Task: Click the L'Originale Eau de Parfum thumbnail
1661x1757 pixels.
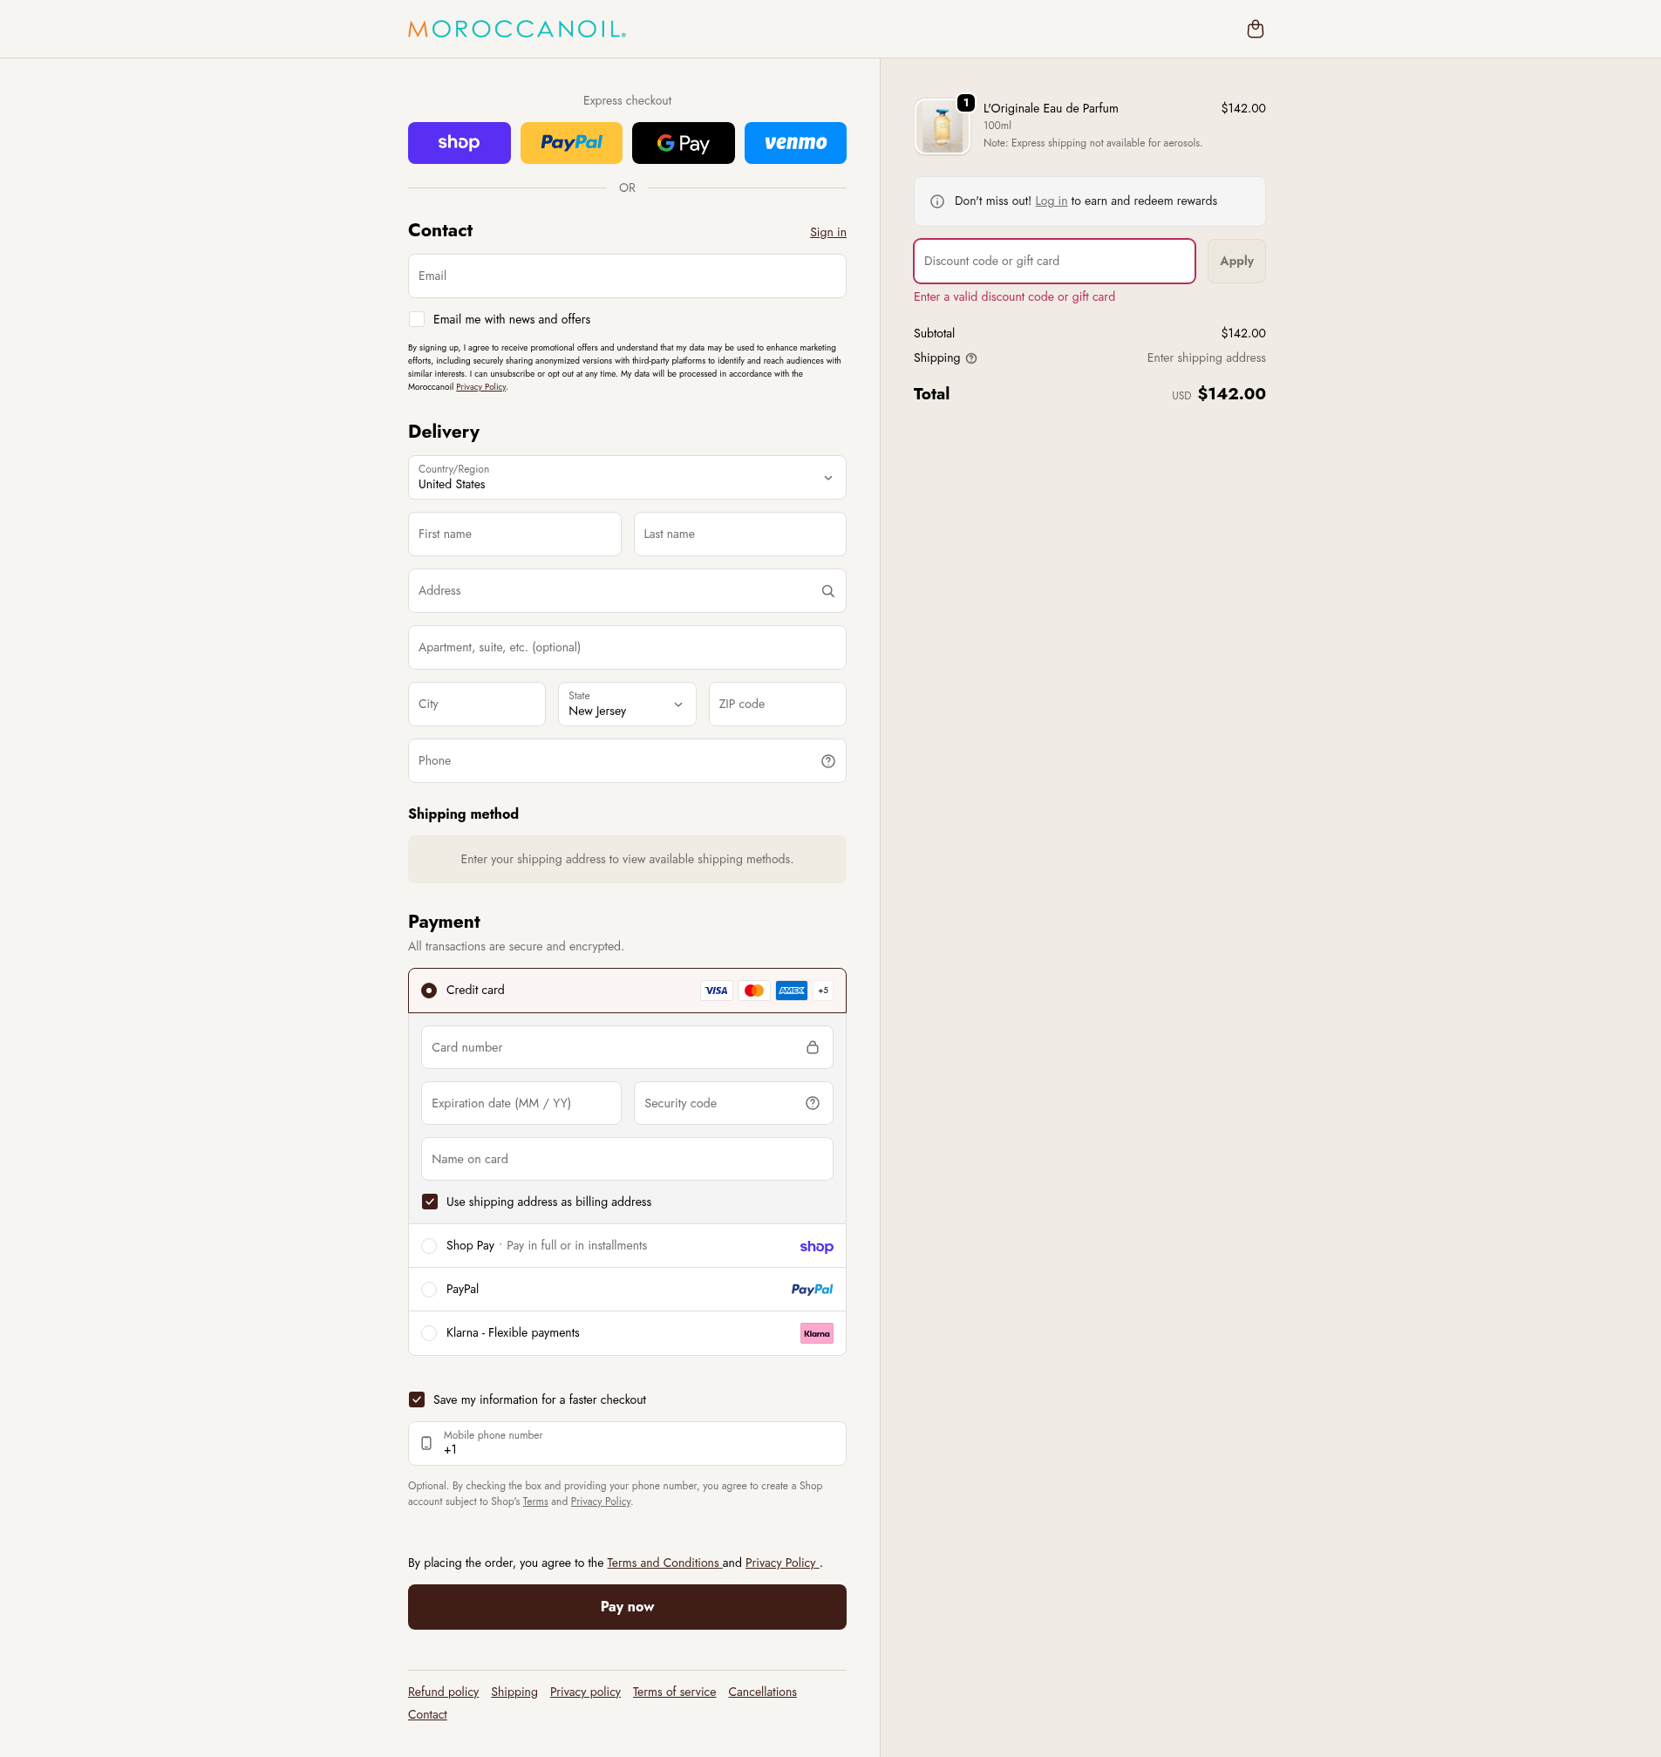Action: 942,126
